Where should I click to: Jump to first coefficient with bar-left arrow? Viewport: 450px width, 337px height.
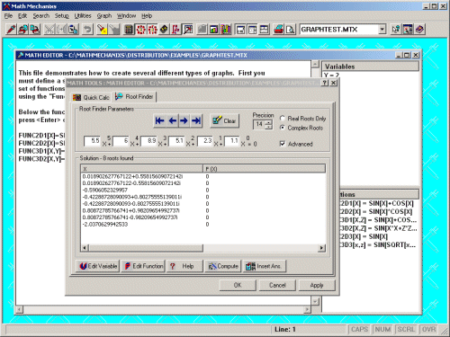pyautogui.click(x=159, y=120)
